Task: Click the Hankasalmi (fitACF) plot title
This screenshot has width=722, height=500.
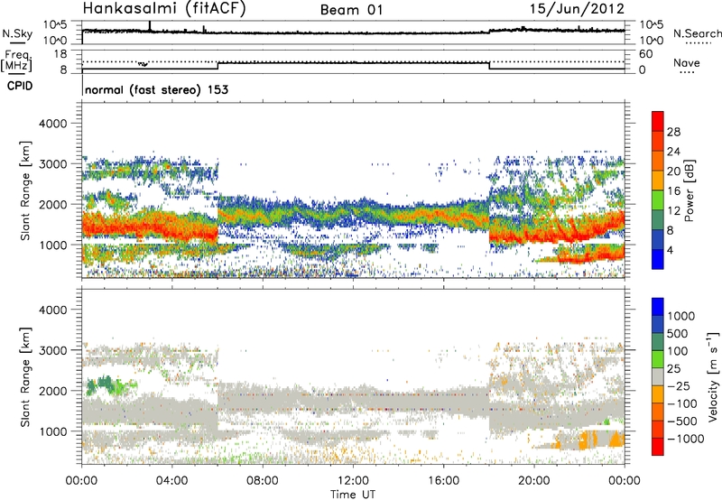Action: (x=164, y=9)
